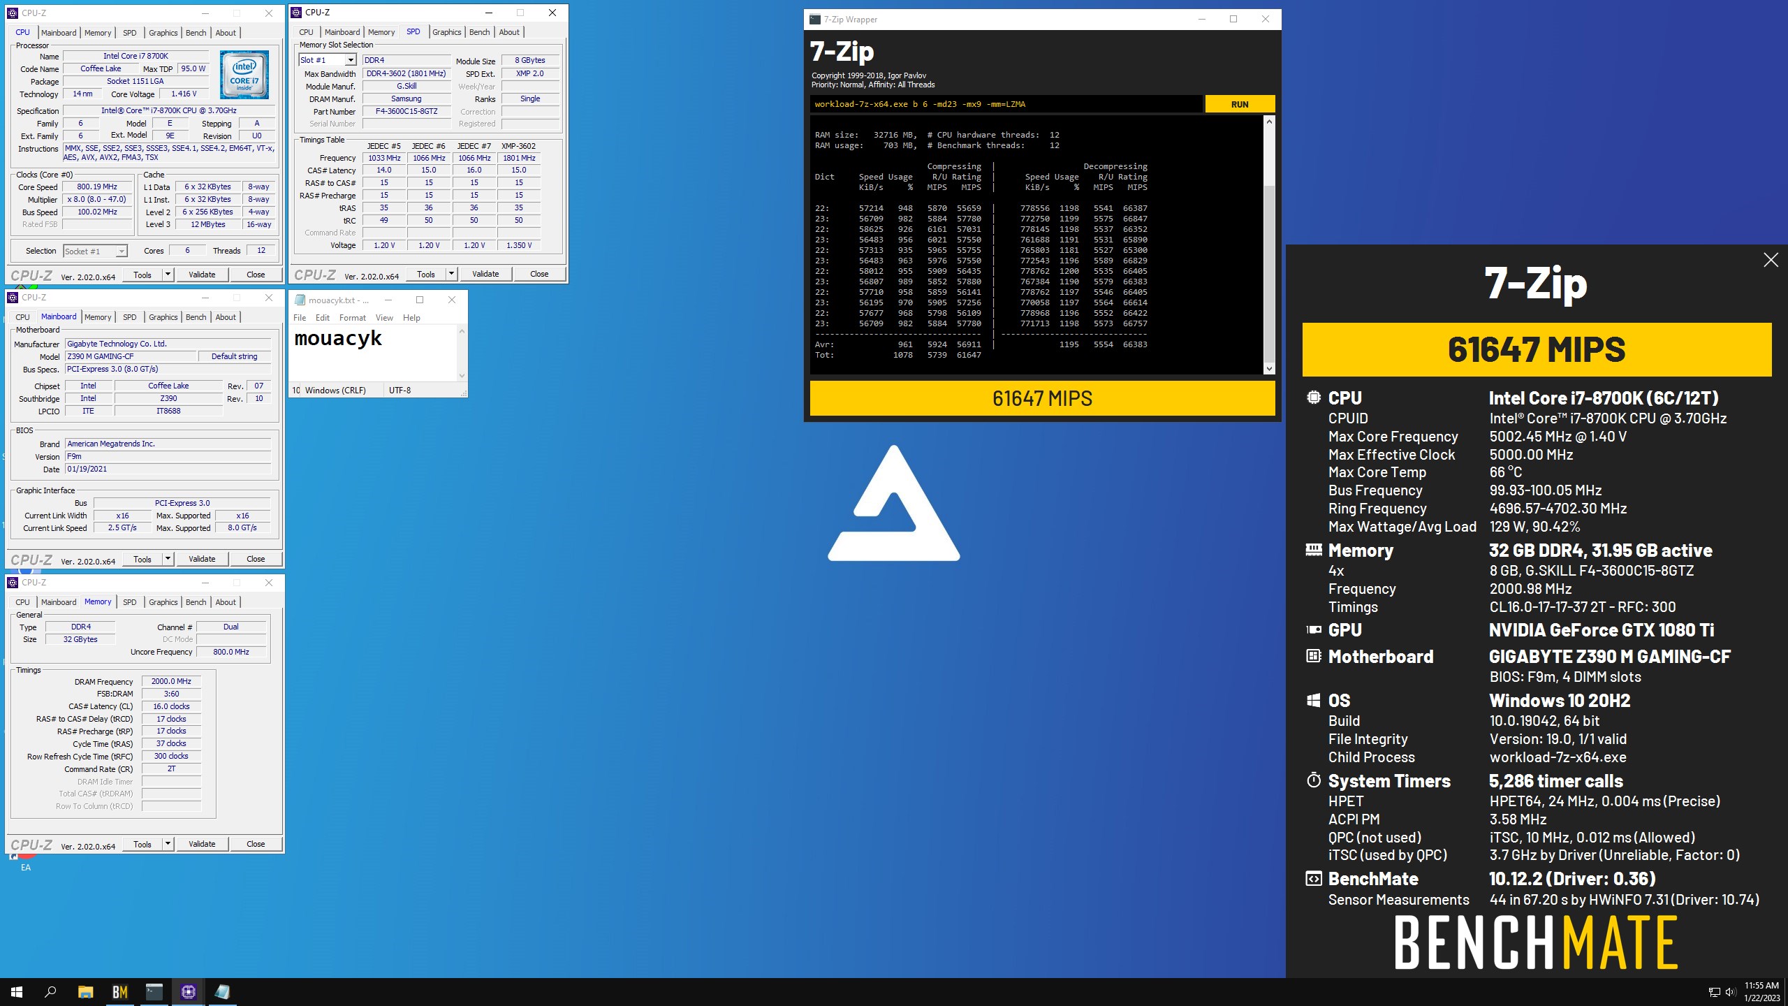Viewport: 1788px width, 1006px height.
Task: Select CPU tab in Memory CPU-Z window
Action: [23, 602]
